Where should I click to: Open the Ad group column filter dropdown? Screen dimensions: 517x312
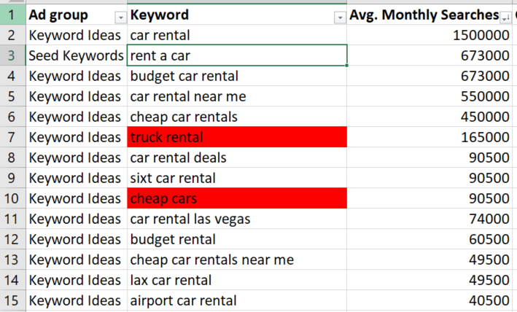[x=120, y=18]
